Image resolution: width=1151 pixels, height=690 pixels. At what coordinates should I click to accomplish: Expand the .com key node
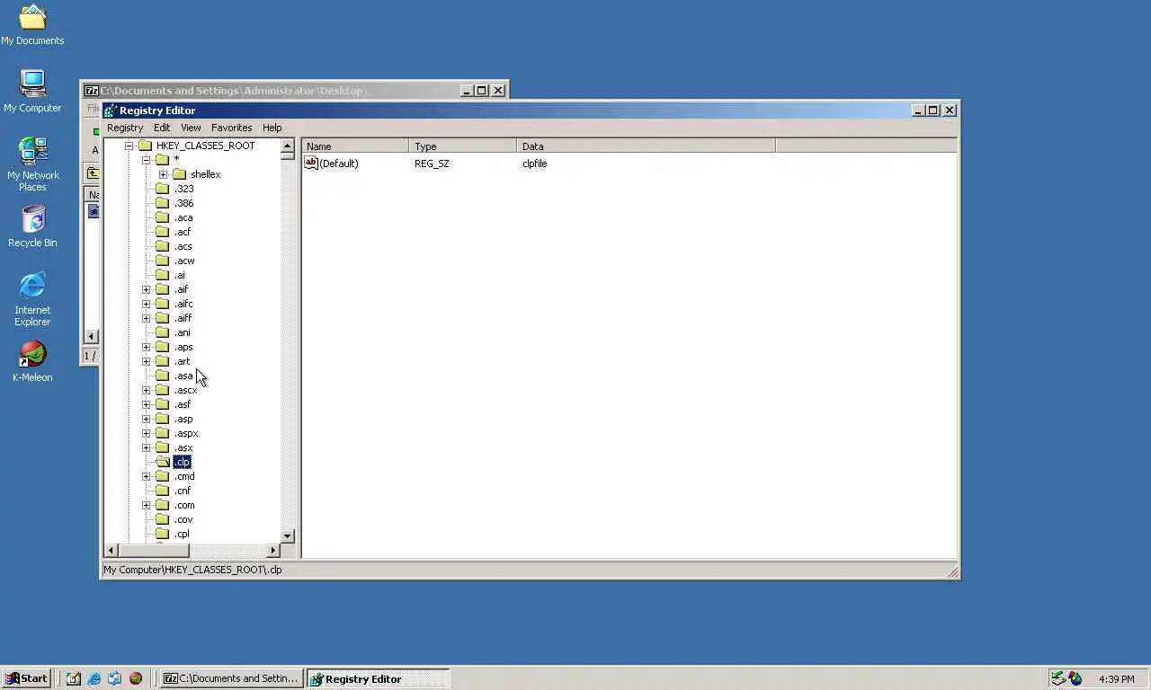tap(147, 505)
